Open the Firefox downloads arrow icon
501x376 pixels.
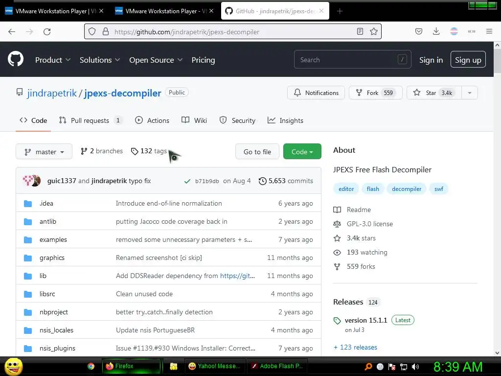436,31
